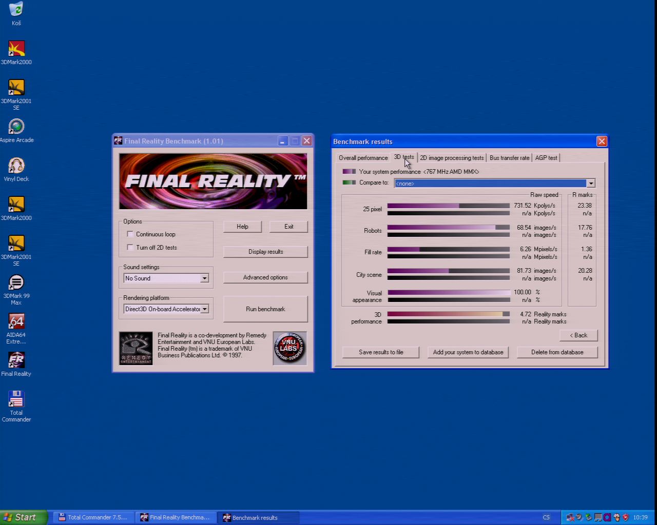657x525 pixels.
Task: Select the 3D tests tab
Action: 403,157
